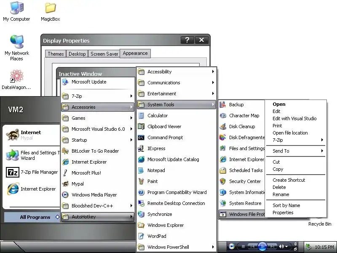The image size is (337, 253).
Task: Open the My Computer desktop icon
Action: tap(16, 11)
